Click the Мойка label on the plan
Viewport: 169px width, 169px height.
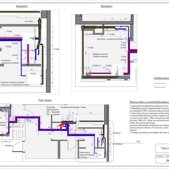[83, 107]
